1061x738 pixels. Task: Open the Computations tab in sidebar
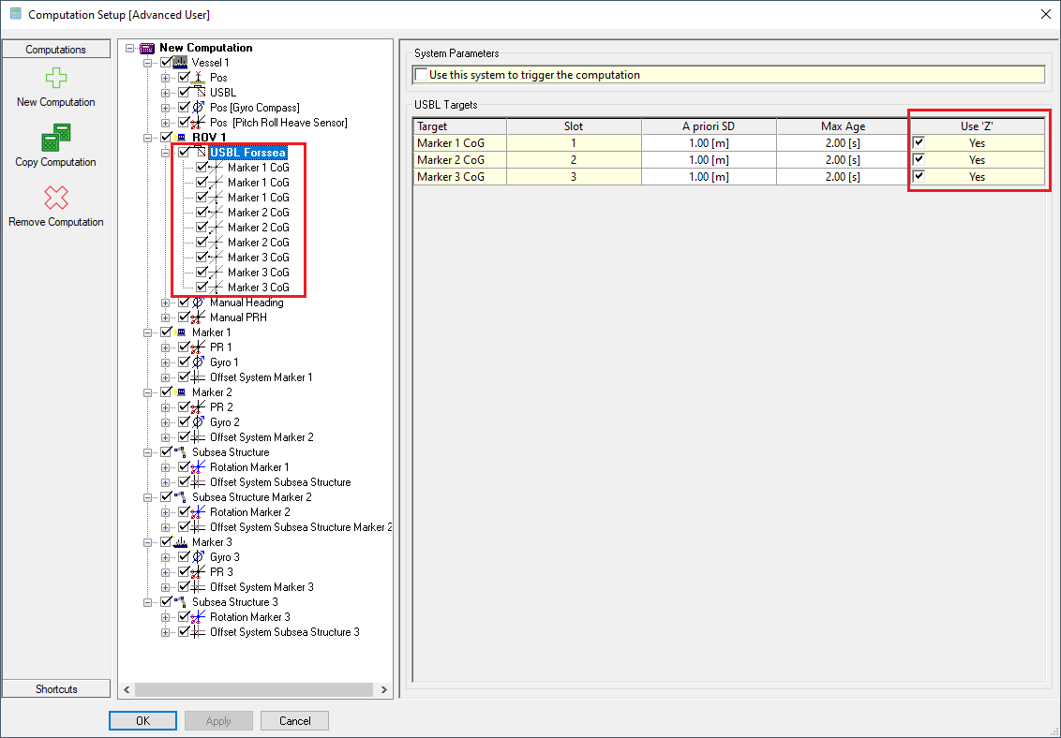point(56,50)
